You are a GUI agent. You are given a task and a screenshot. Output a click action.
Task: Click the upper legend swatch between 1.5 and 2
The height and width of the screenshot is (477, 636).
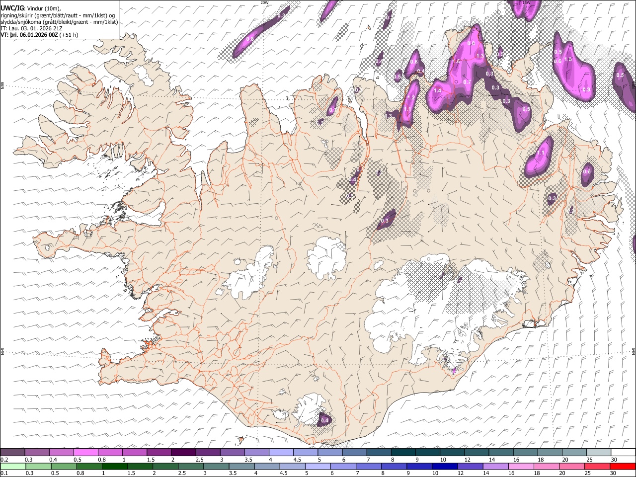159,452
